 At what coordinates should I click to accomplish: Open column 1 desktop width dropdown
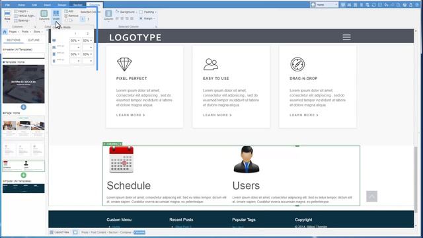coord(75,40)
